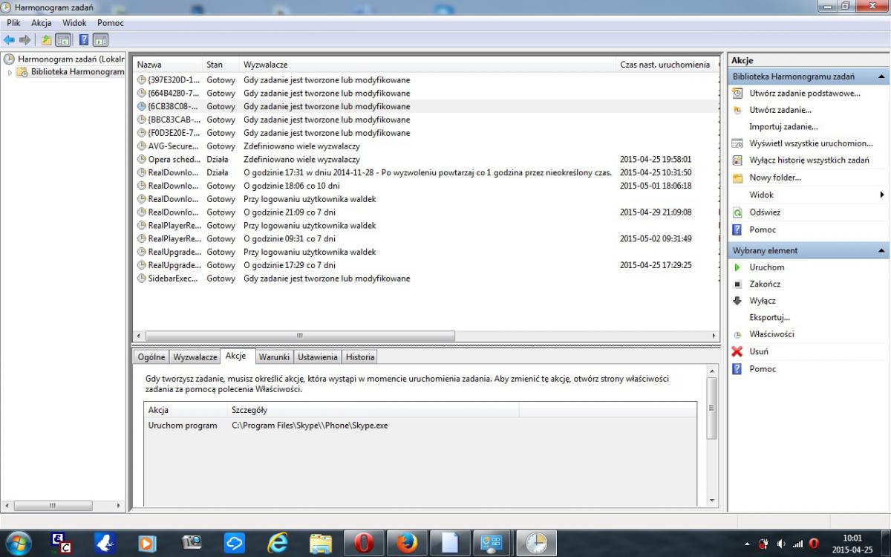Toggle the console tree pane toolbar button
This screenshot has height=557, width=891.
pyautogui.click(x=63, y=39)
